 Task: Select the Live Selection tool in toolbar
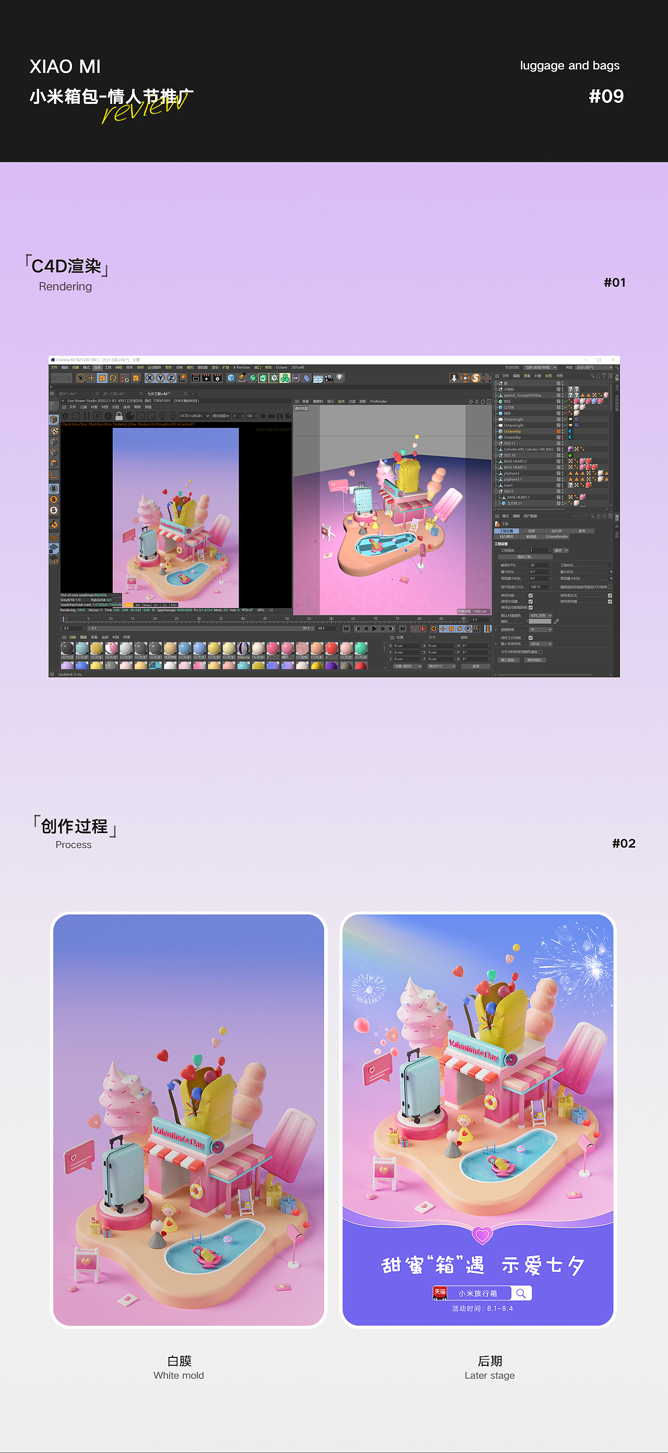coord(81,379)
